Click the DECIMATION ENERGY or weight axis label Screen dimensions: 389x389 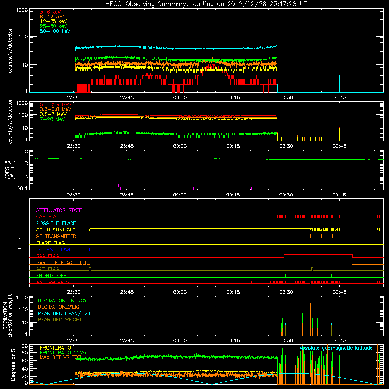pyautogui.click(x=7, y=316)
